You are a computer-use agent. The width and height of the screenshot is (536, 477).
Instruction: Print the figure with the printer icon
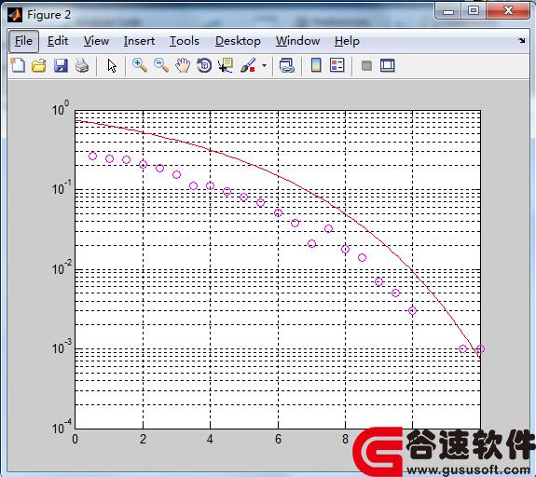tap(82, 65)
